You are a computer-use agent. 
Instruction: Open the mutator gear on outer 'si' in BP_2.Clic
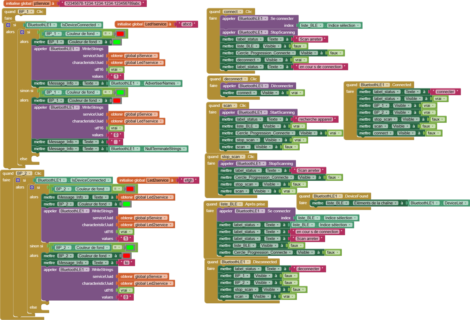(18, 180)
